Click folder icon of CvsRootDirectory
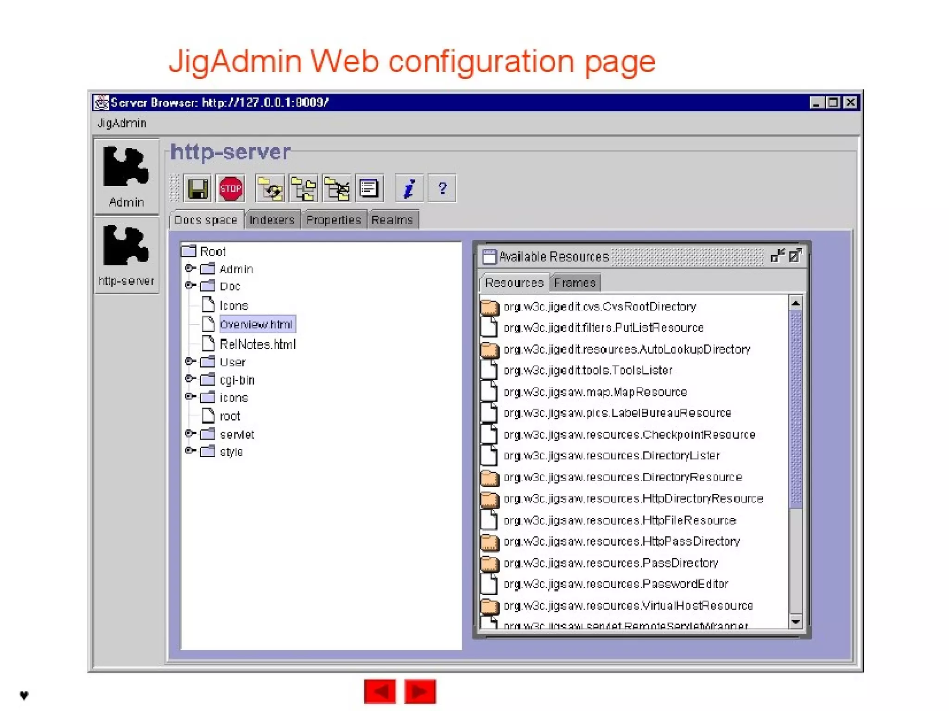Screen dimensions: 949x711 click(490, 307)
